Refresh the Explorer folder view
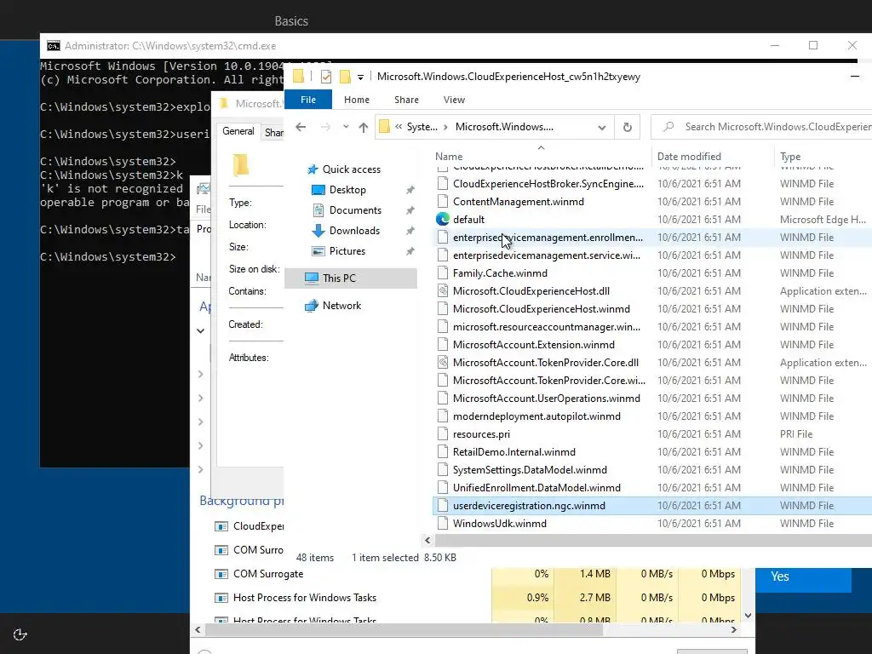The width and height of the screenshot is (872, 654). pyautogui.click(x=628, y=128)
